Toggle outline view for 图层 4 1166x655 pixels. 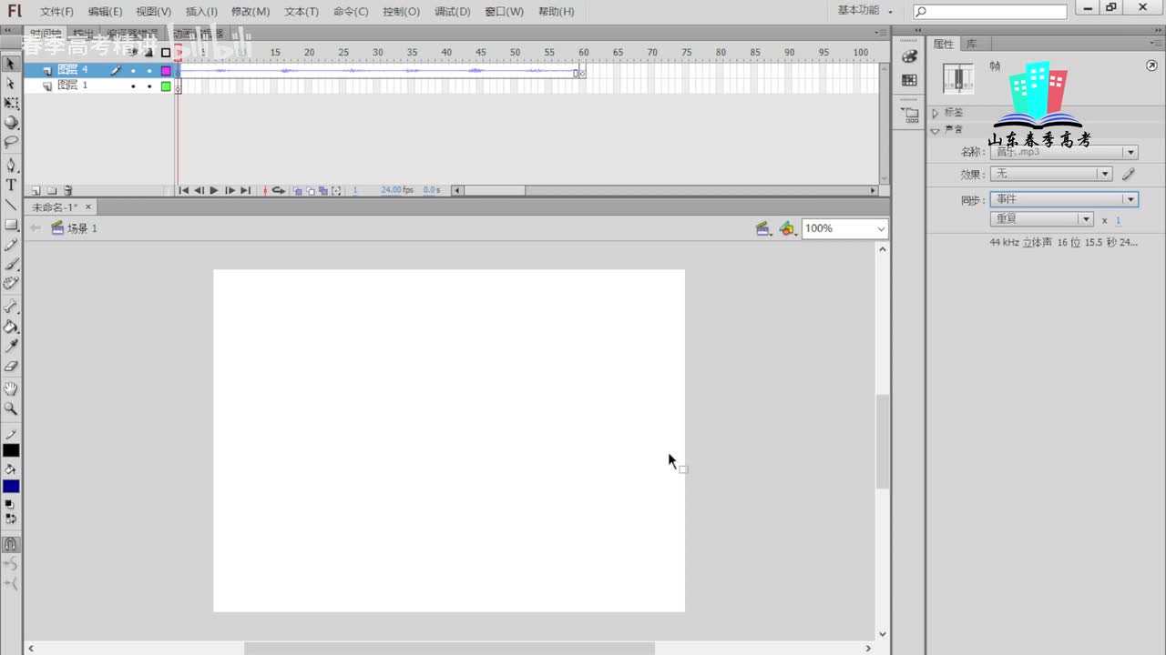(166, 70)
